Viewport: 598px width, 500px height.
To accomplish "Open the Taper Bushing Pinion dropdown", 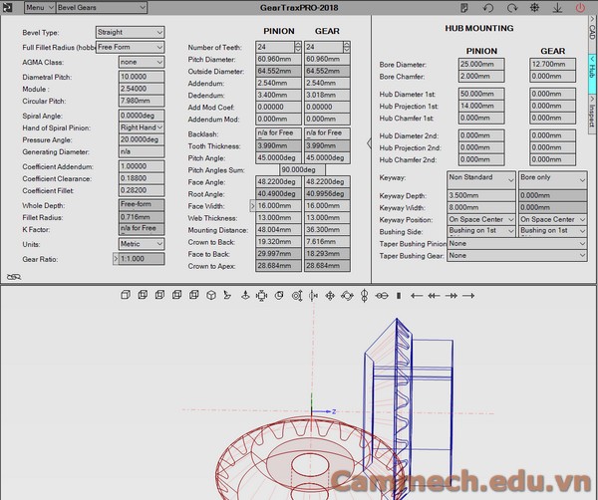I will point(516,243).
